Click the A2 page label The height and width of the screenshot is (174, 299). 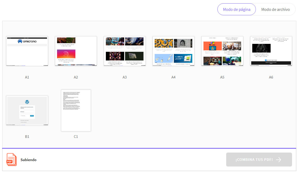tap(76, 77)
